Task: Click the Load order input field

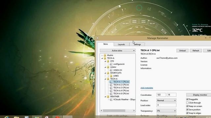Action: click(x=166, y=105)
